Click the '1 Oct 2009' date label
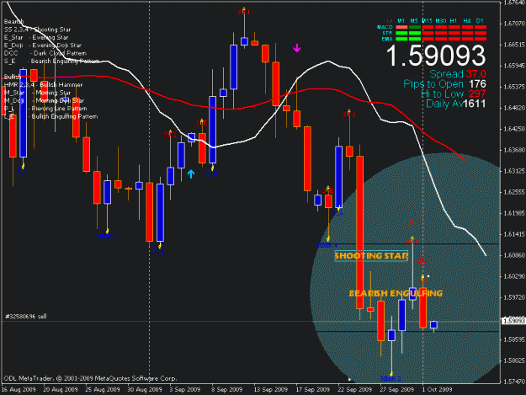 [x=437, y=389]
